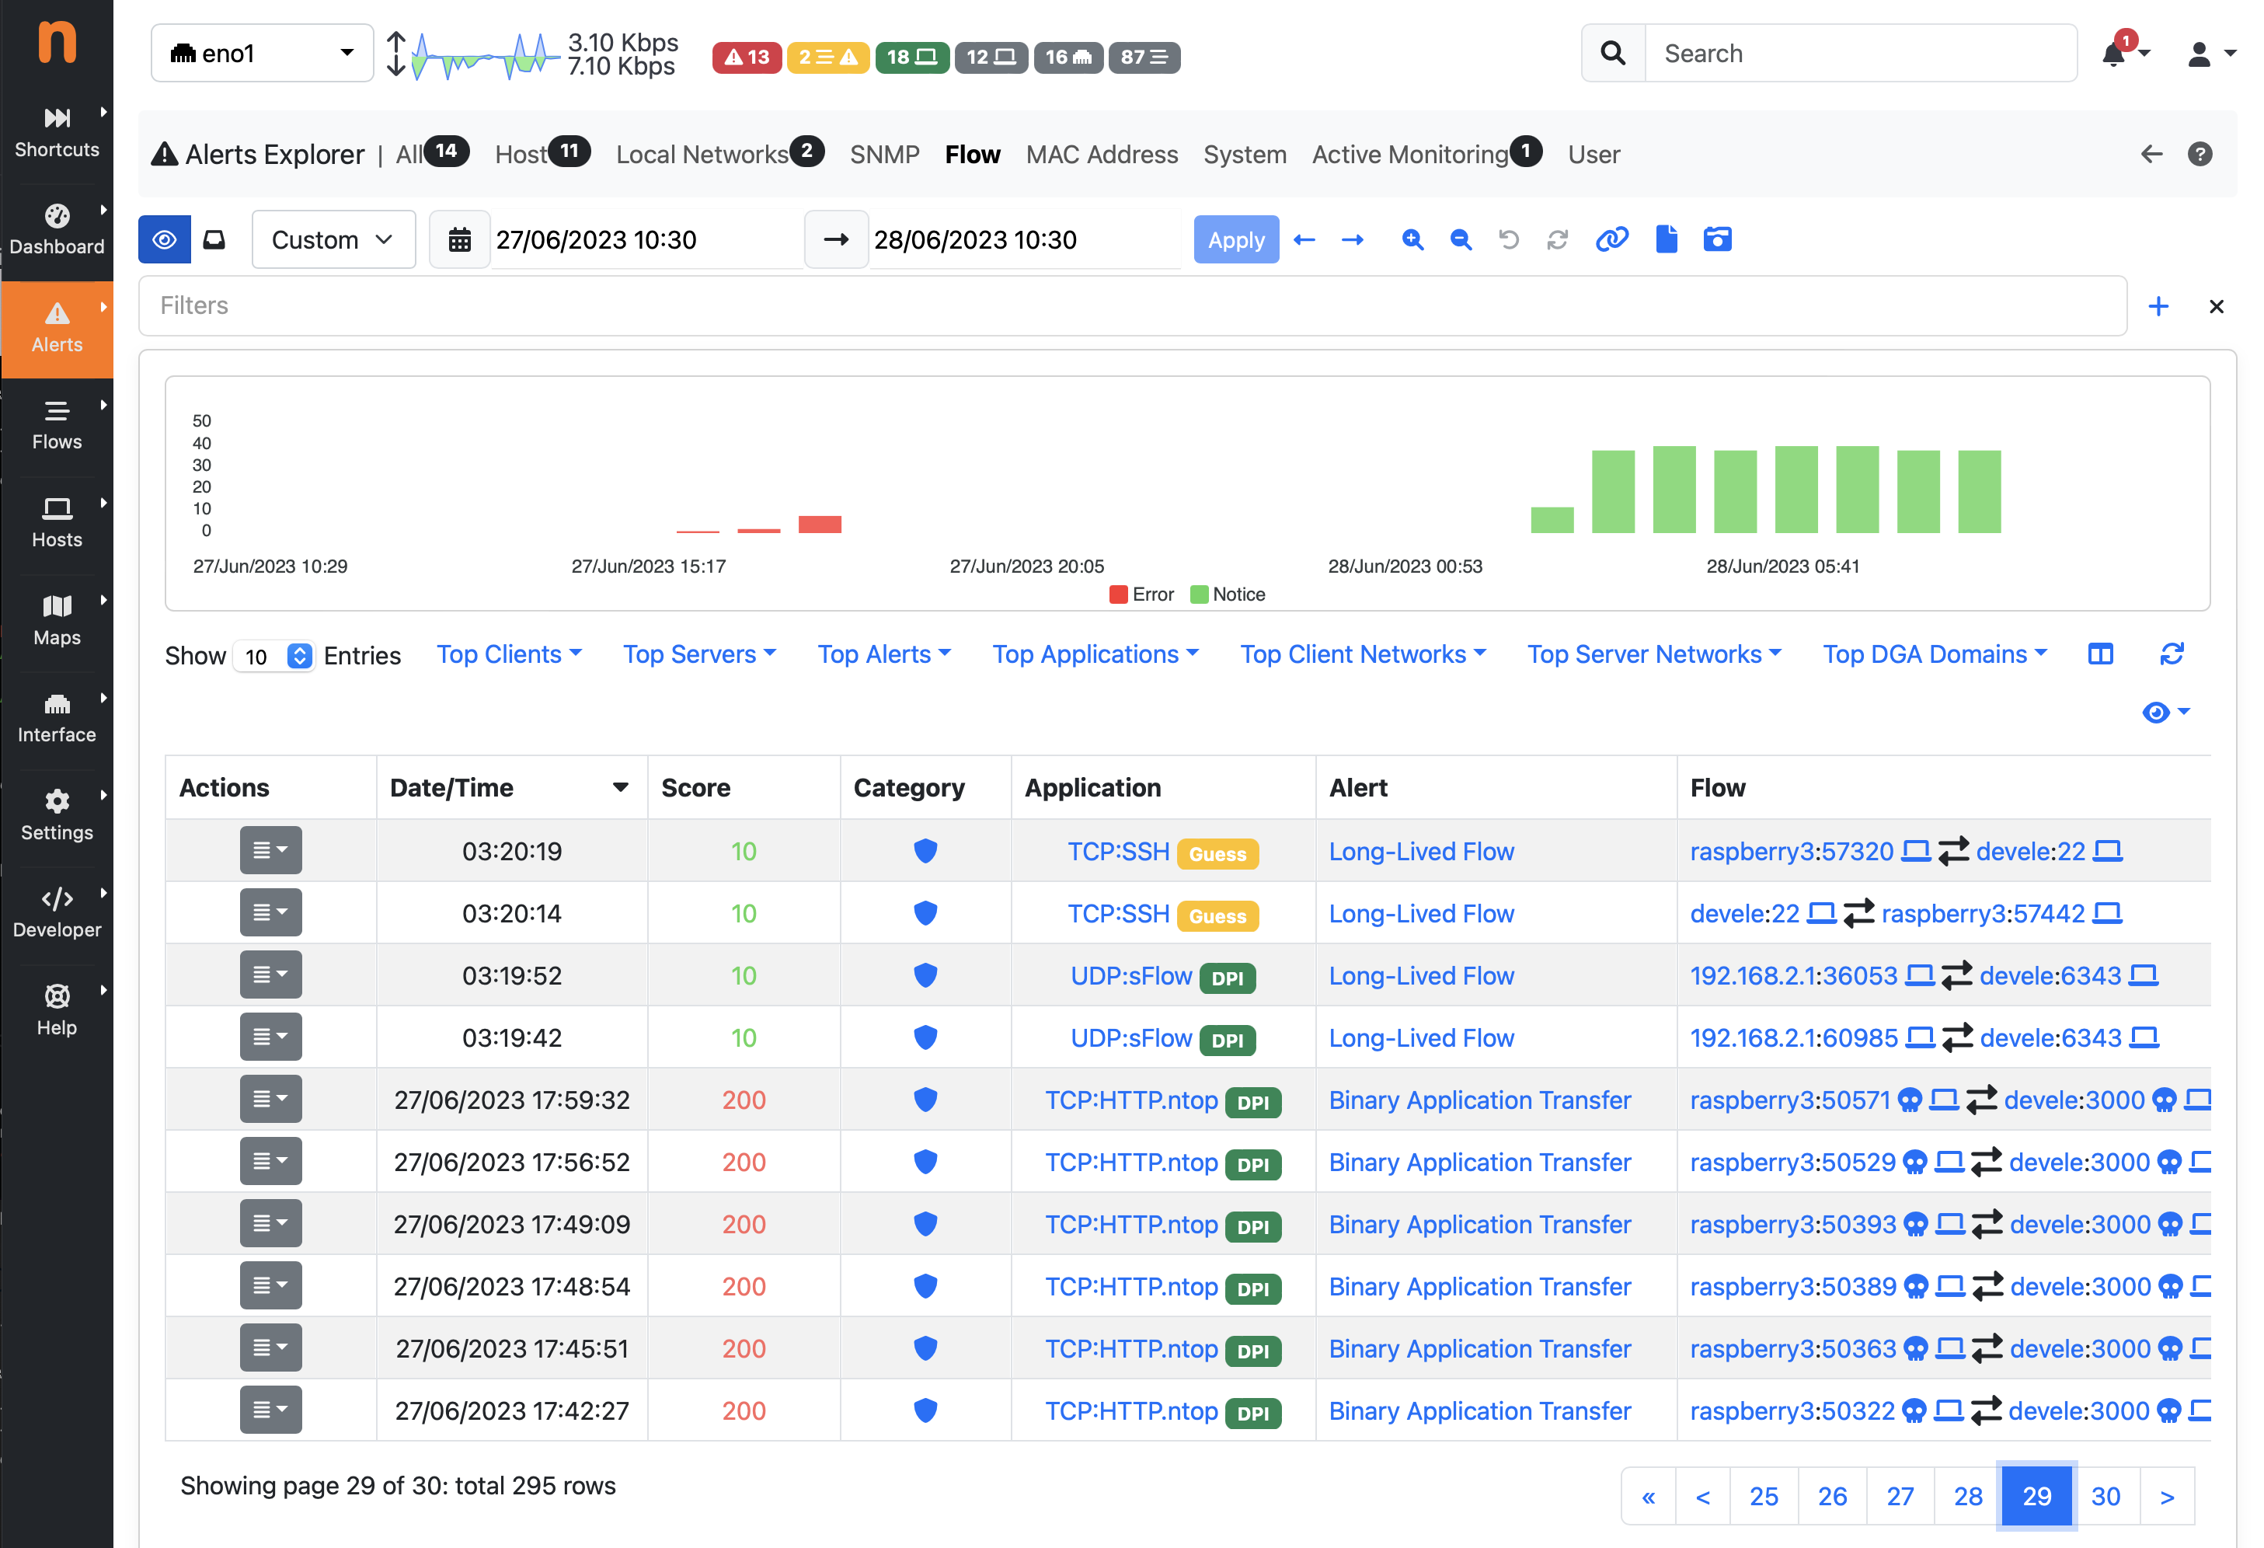Viewport: 2264px width, 1548px height.
Task: Click the snapshot camera icon
Action: [x=1716, y=239]
